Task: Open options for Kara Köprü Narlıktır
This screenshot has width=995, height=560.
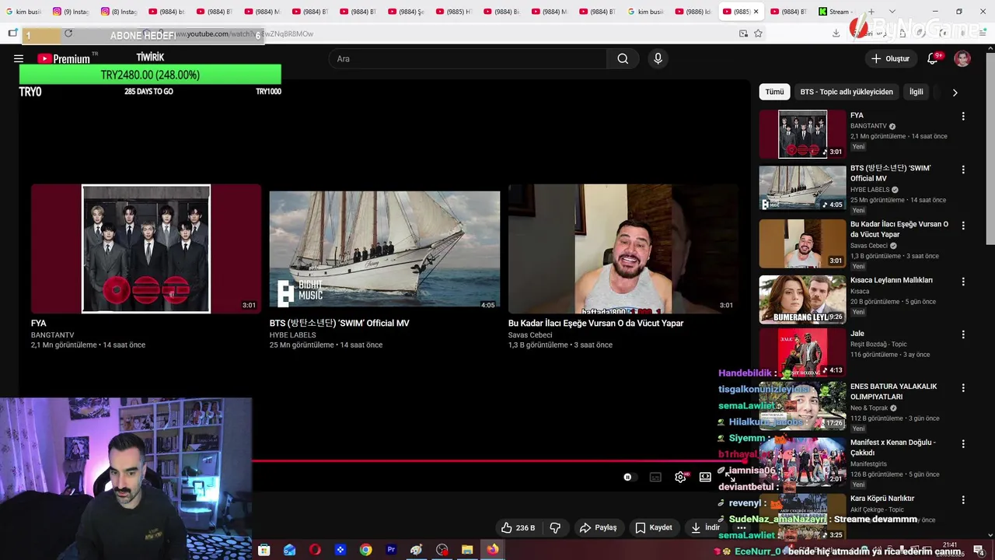Action: (x=963, y=499)
